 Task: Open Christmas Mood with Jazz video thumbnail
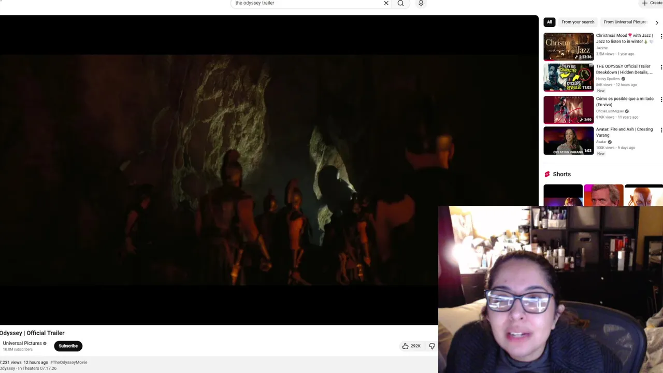(x=568, y=47)
